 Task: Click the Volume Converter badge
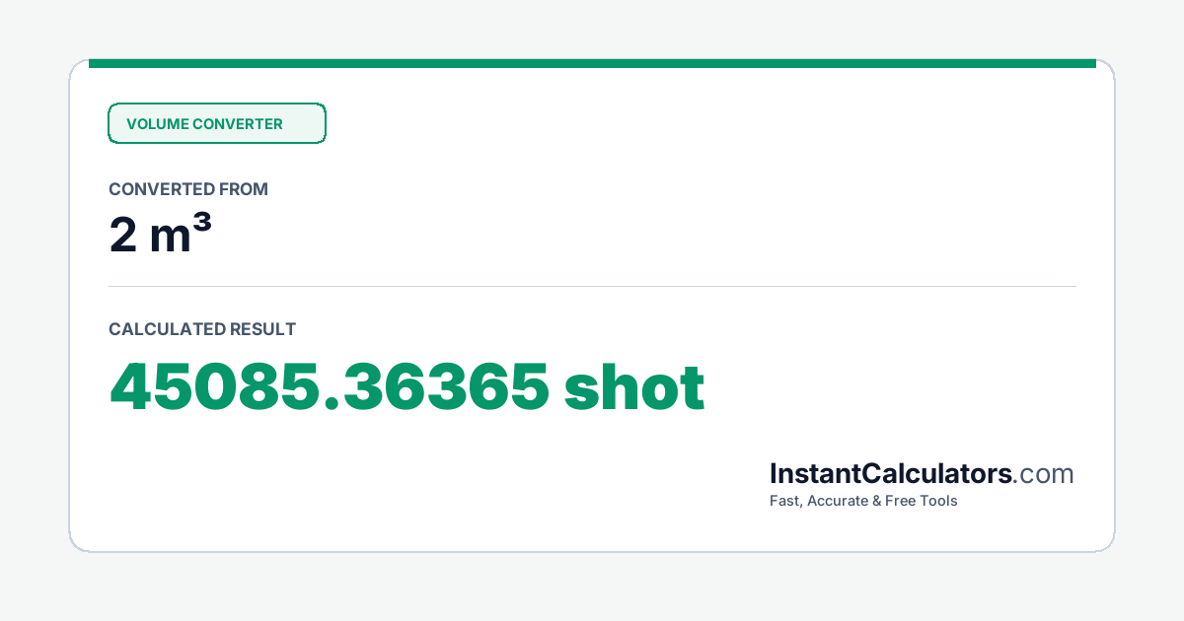(x=217, y=123)
